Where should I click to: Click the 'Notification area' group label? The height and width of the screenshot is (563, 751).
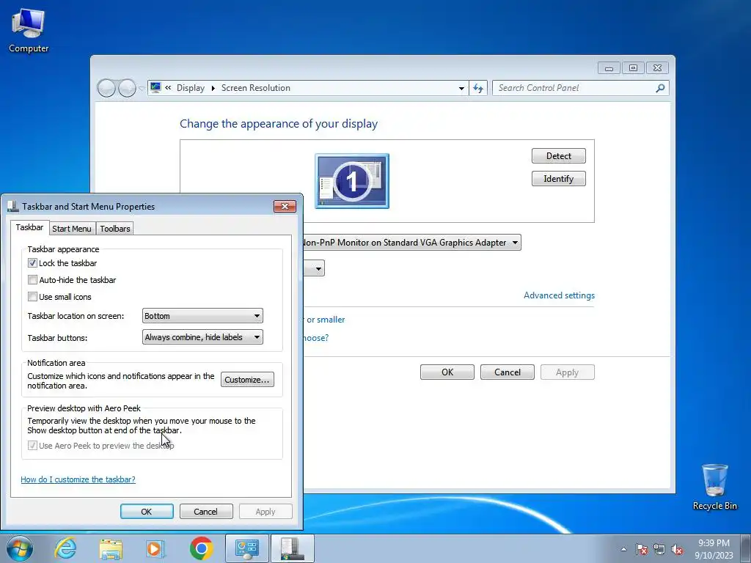(56, 362)
